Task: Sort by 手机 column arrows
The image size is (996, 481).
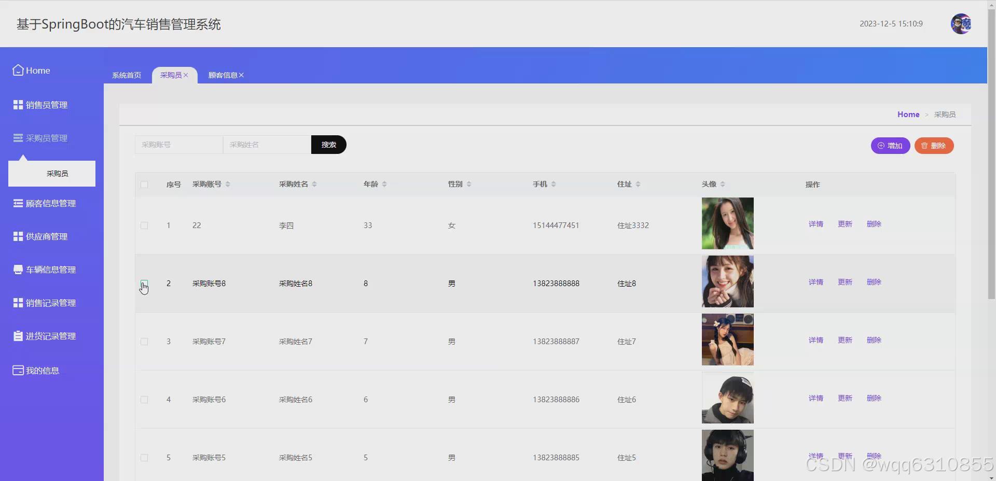Action: coord(554,185)
